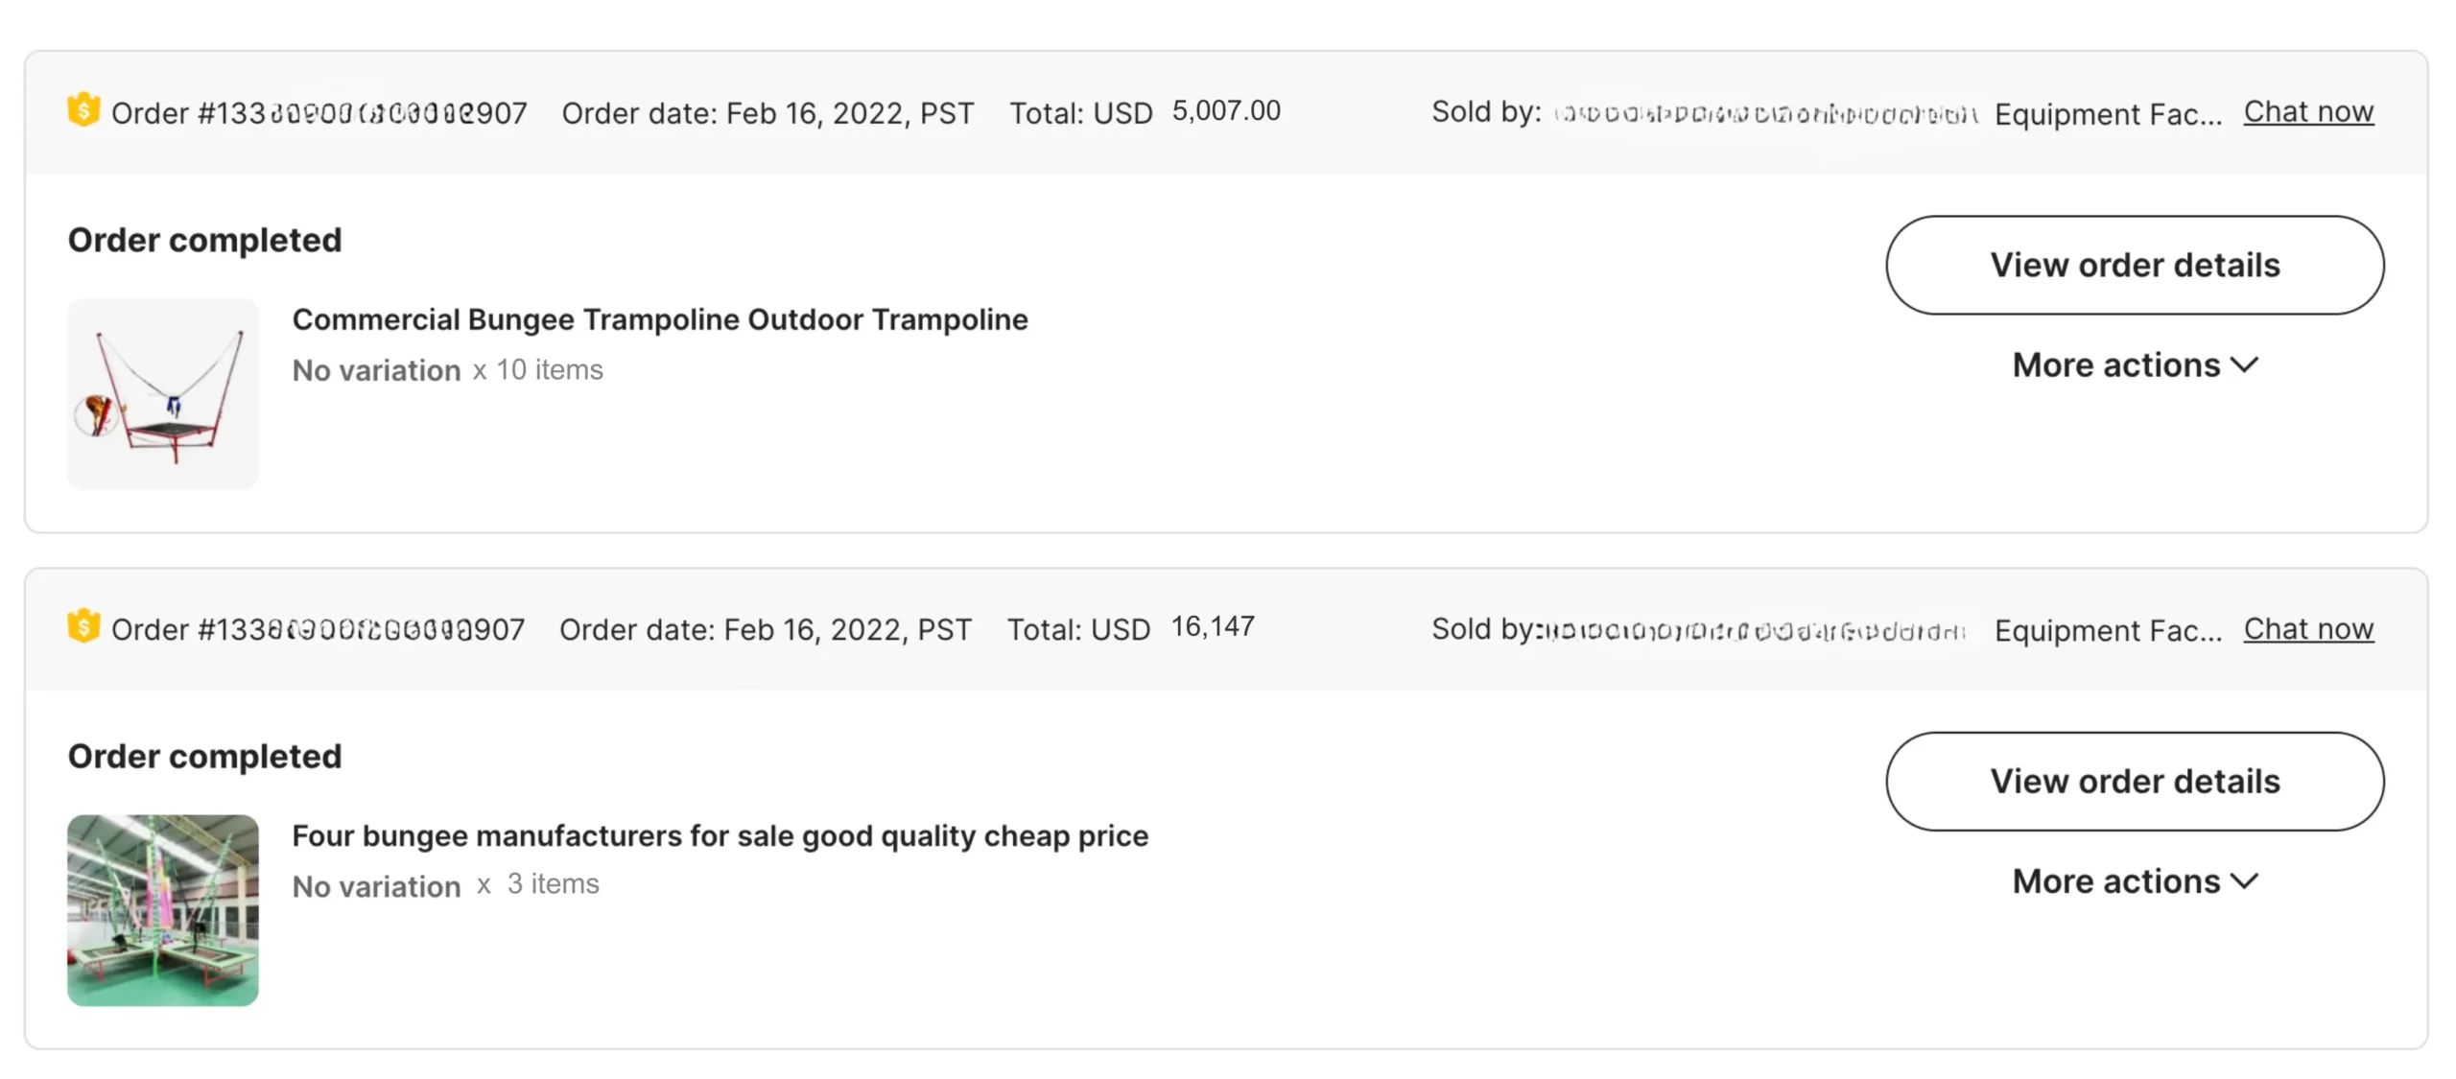Click the 3 items quantity text

click(553, 884)
